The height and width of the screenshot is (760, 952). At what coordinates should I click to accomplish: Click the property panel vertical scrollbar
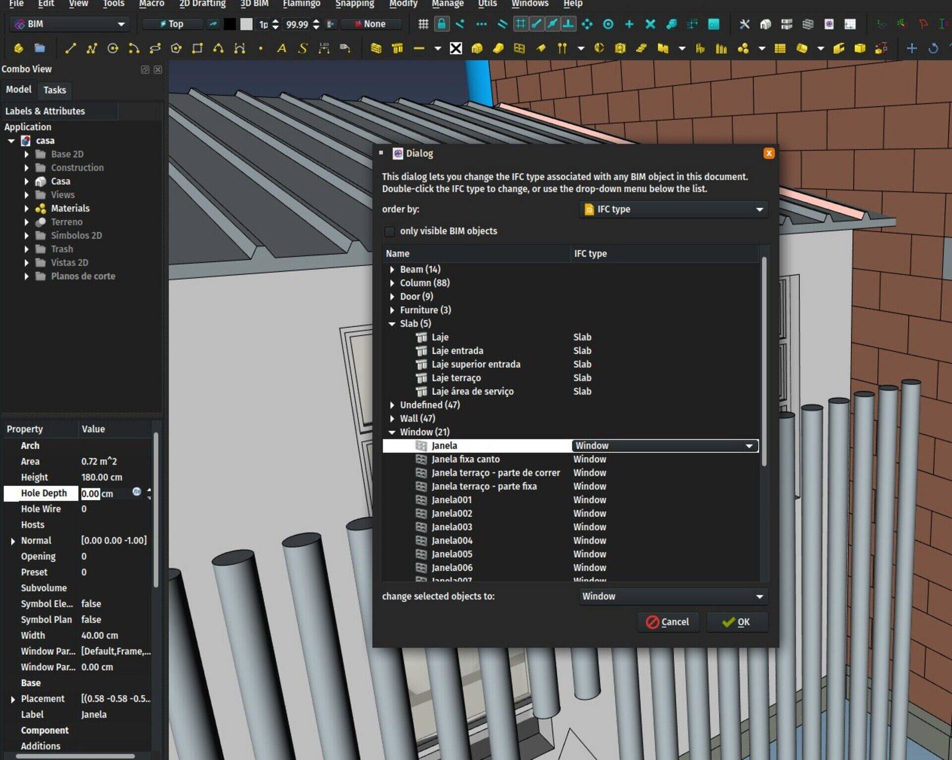click(156, 510)
